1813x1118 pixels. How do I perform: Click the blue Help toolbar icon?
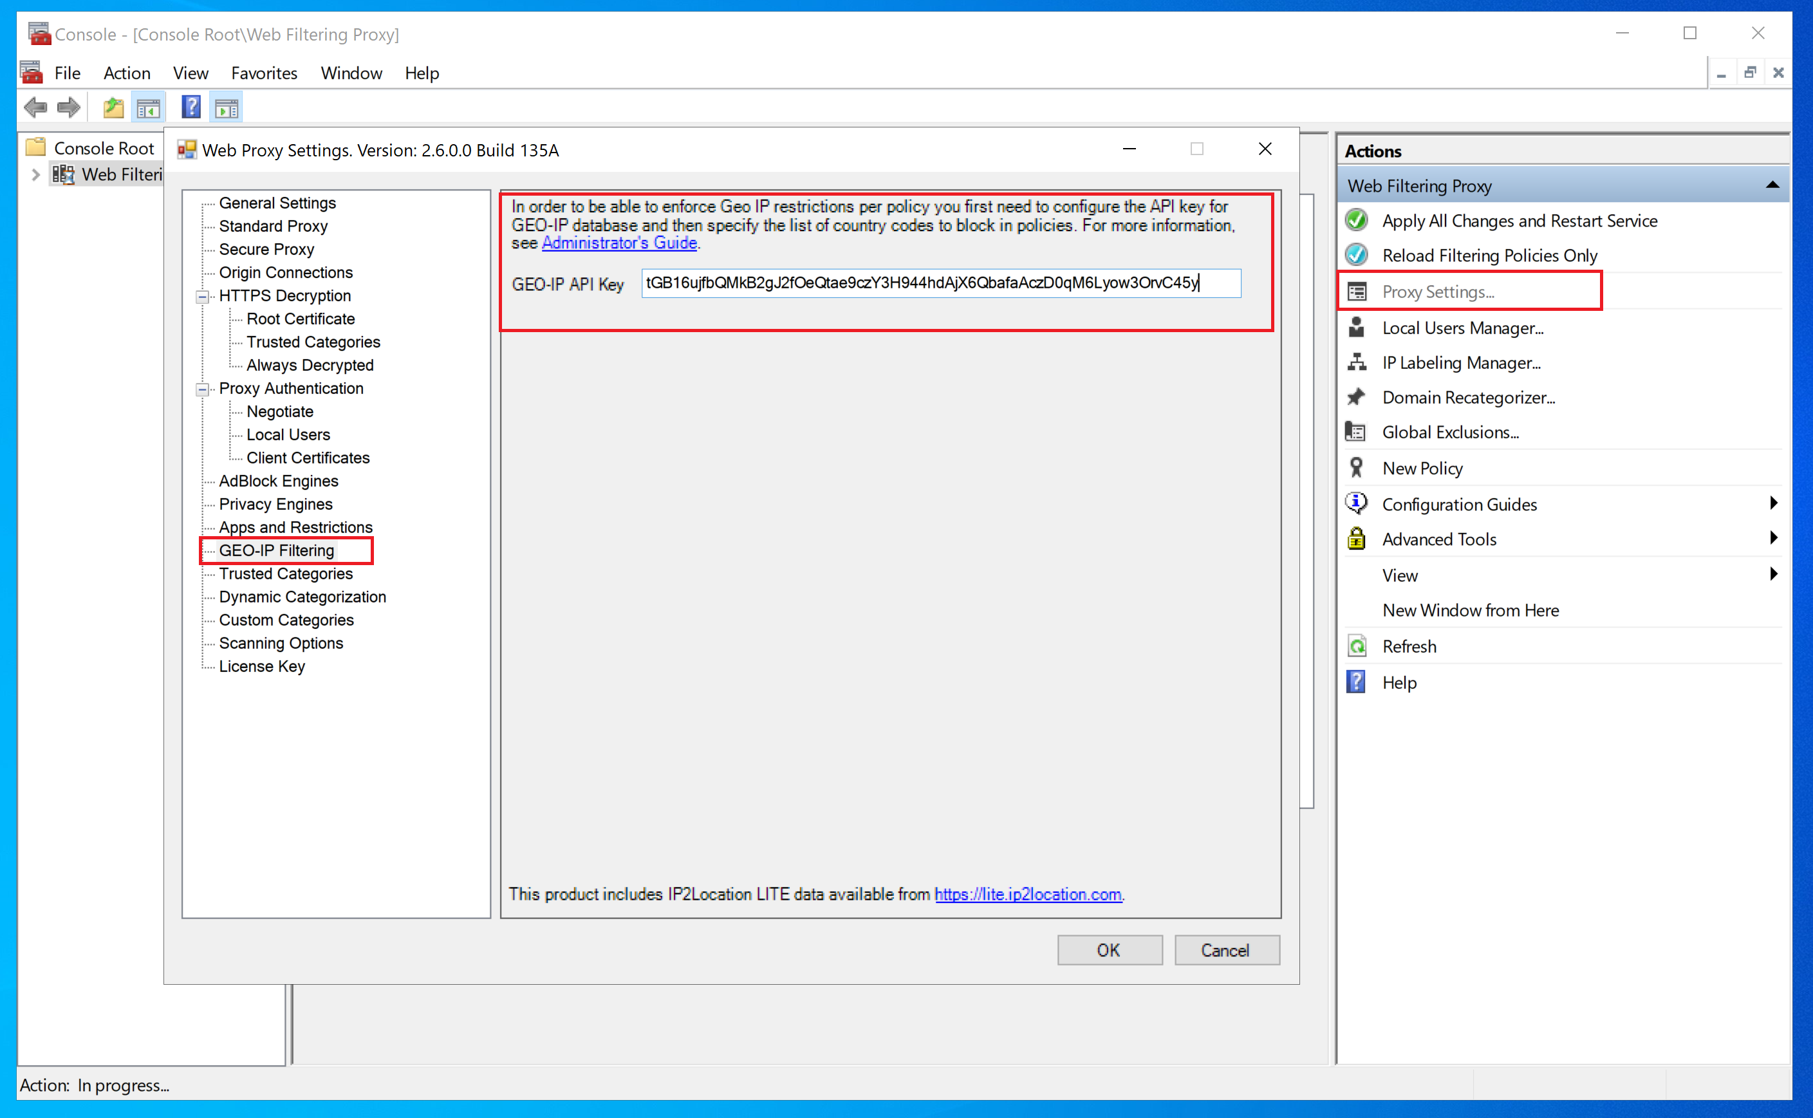191,108
